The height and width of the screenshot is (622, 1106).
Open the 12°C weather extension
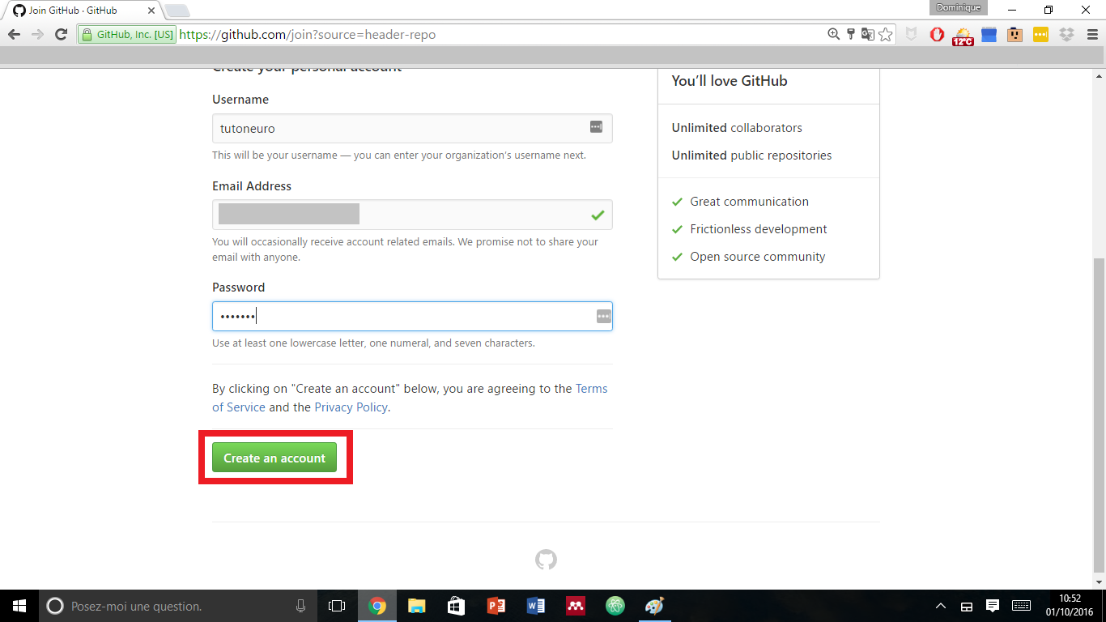(x=963, y=36)
